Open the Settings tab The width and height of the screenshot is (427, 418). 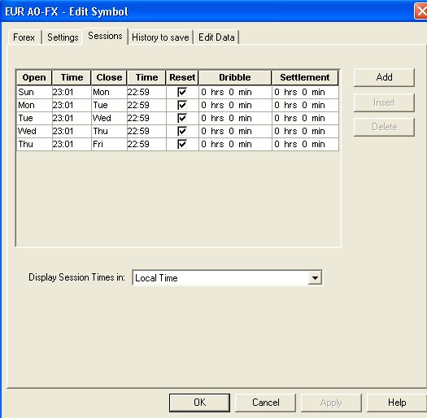(63, 37)
